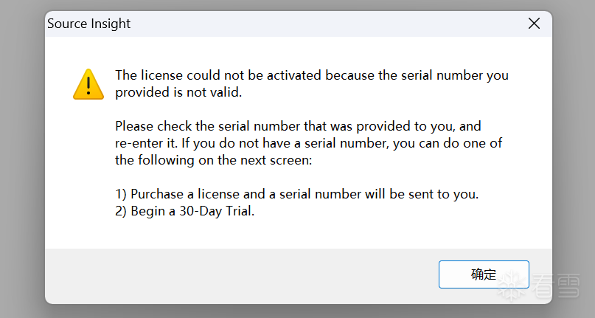Click the "1) Purchase a license" option text

pyautogui.click(x=177, y=194)
